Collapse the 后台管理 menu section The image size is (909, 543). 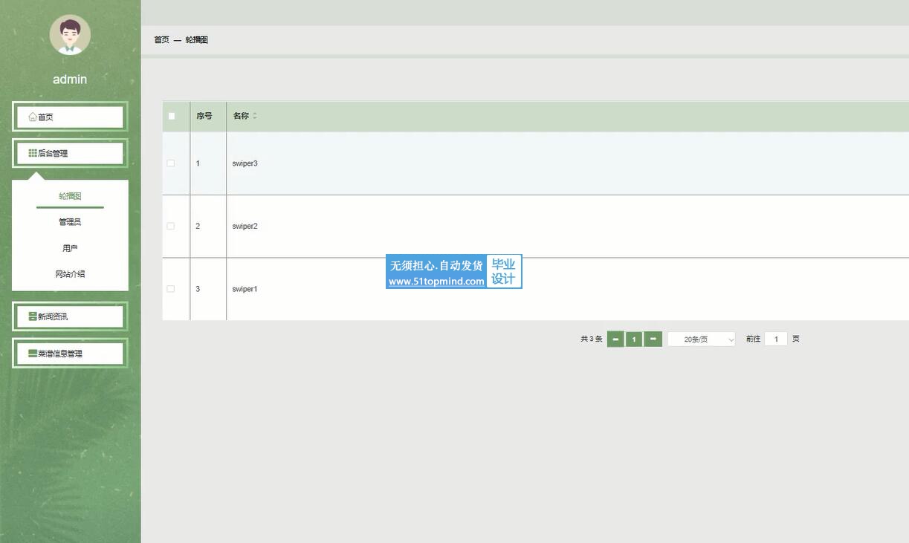pyautogui.click(x=71, y=153)
